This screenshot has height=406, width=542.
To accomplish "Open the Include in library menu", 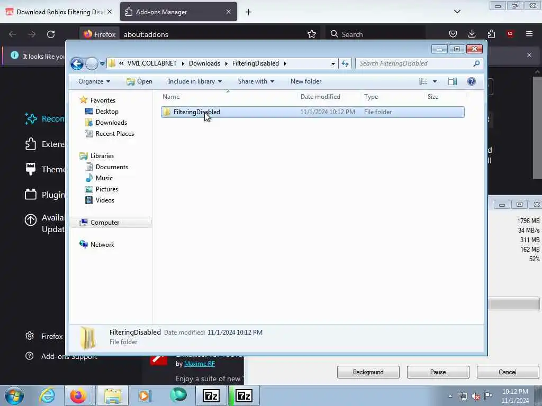I will pos(195,81).
